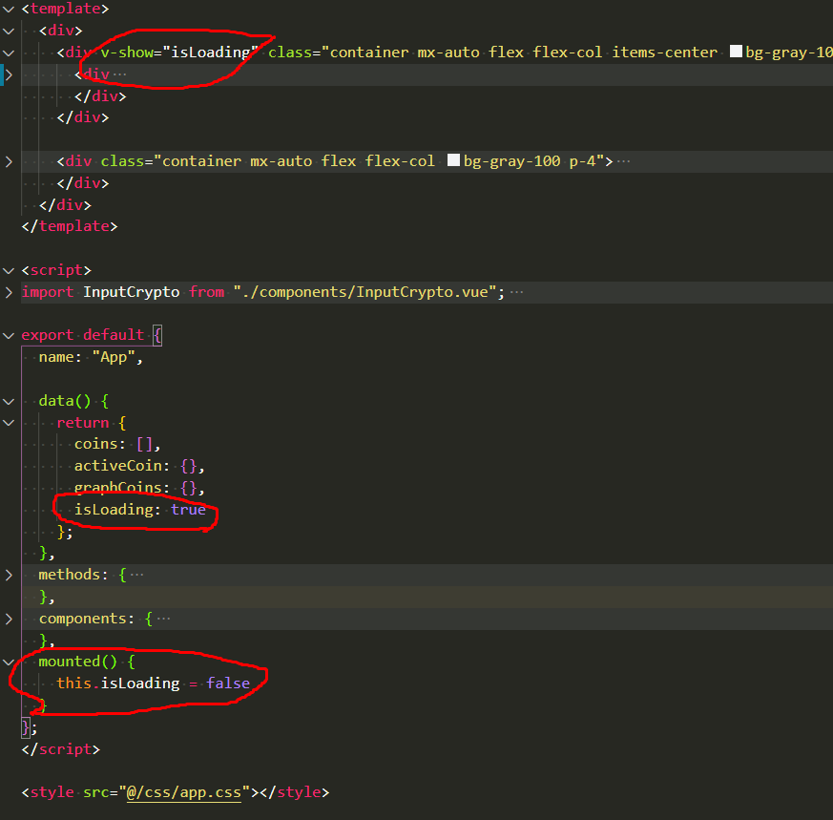Click the true value of isLoading
This screenshot has height=820, width=833.
coord(188,510)
